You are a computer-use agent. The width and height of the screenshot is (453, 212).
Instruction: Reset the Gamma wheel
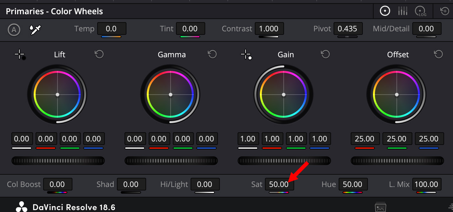click(x=212, y=54)
